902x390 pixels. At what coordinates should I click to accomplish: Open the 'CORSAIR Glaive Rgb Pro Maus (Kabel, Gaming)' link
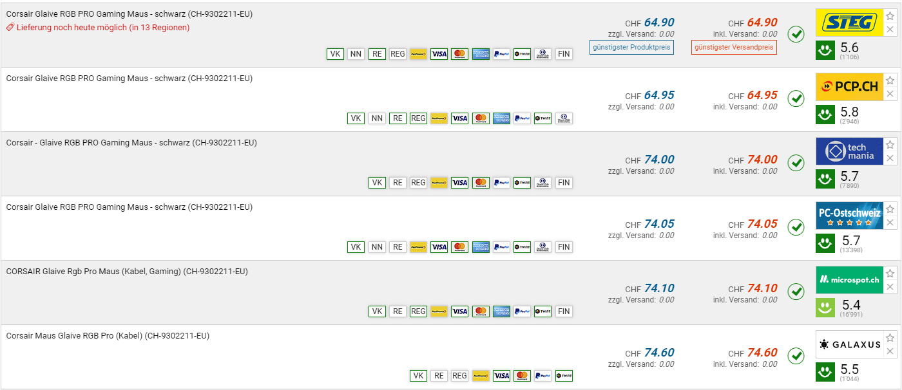(x=127, y=272)
